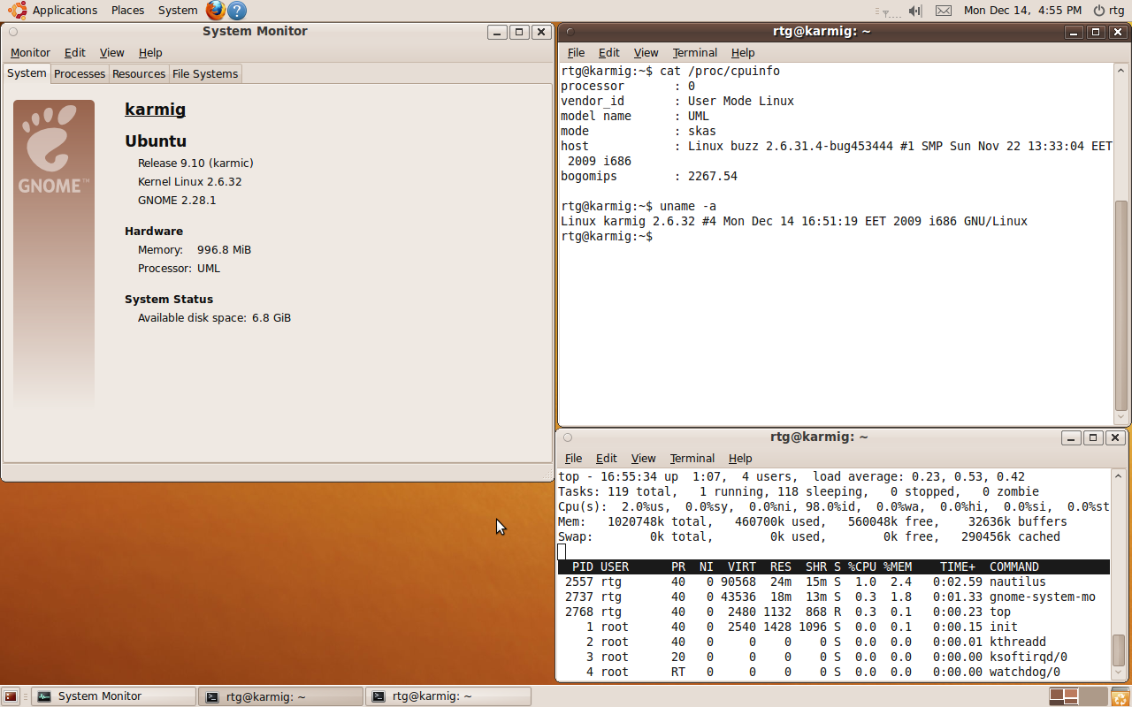Screen dimensions: 1132x707
Task: Open the power session icon next to rtg
Action: [x=1099, y=11]
